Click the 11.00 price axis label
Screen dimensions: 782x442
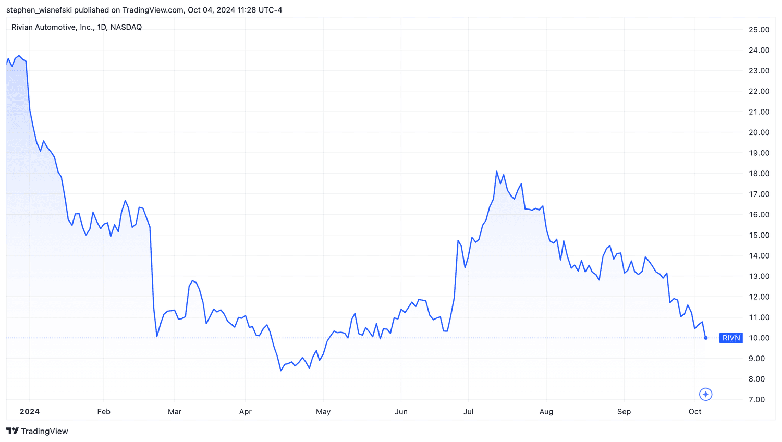(x=759, y=317)
